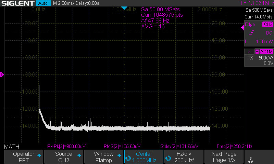The width and height of the screenshot is (274, 164).
Task: Click the B bandwidth limit indicator
Action: [257, 52]
